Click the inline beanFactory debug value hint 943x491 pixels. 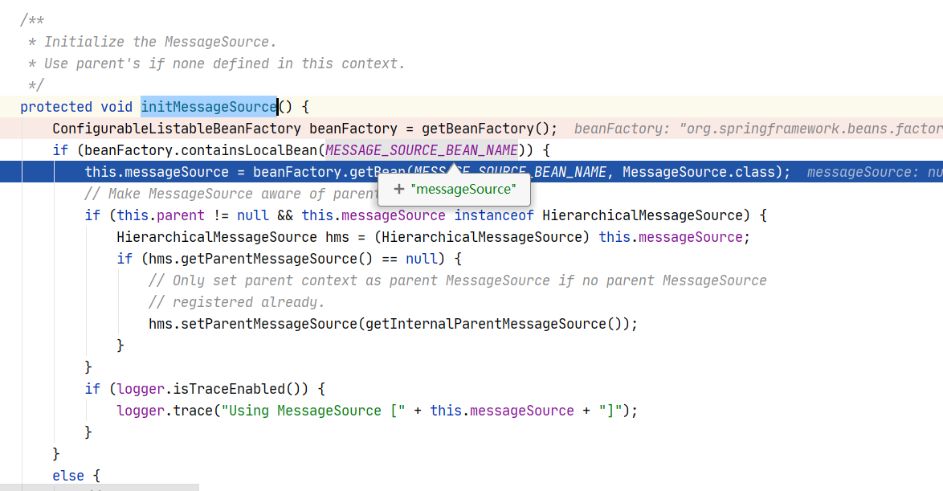coord(757,129)
